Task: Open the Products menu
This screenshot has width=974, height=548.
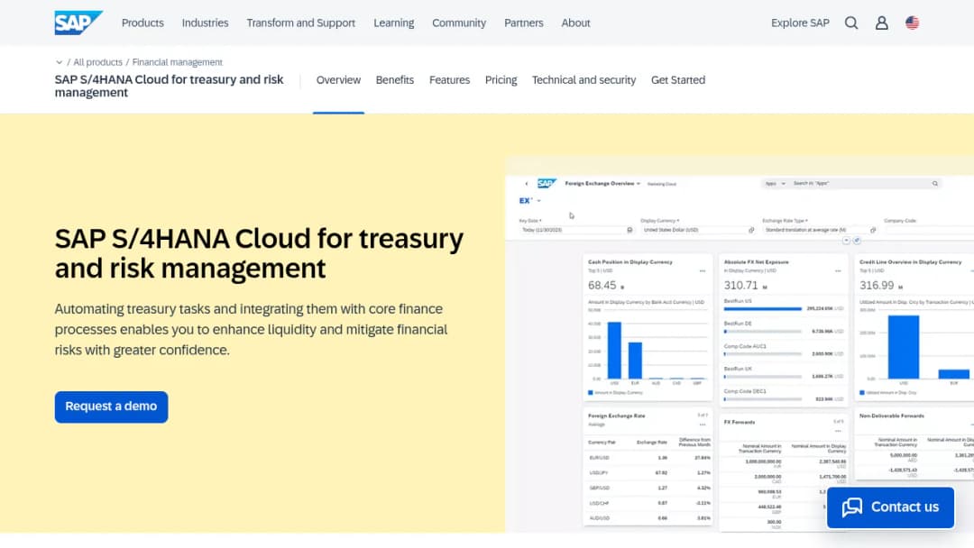Action: pos(142,23)
